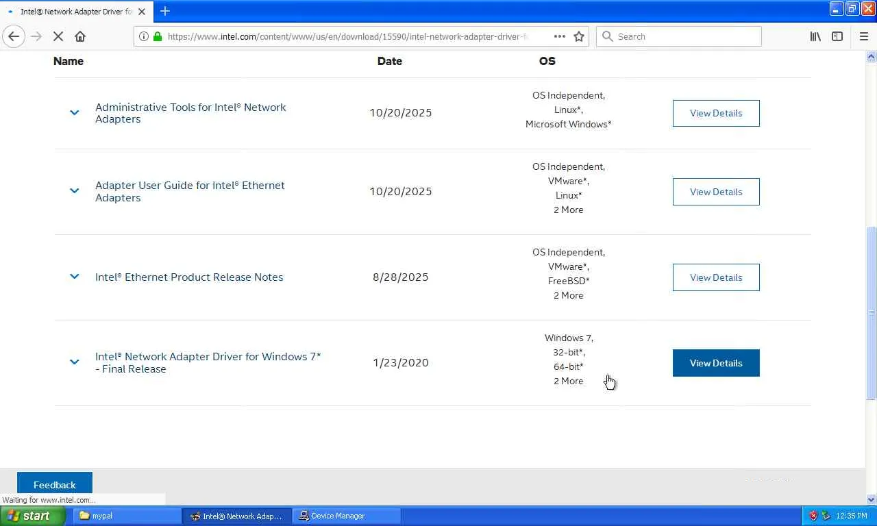Select the 10/20/2025 date of Administrative Tools
The height and width of the screenshot is (526, 877).
coord(401,113)
